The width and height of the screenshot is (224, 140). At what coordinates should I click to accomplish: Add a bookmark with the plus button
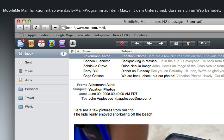[55, 28]
